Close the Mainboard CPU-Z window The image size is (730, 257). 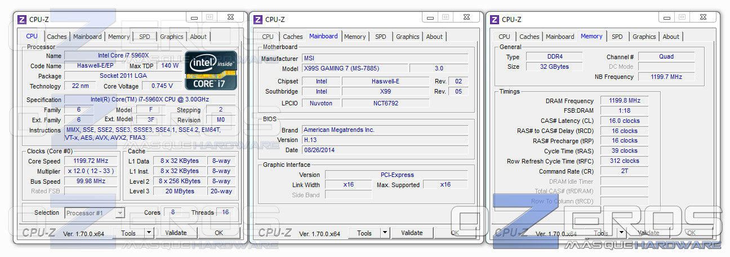[467, 17]
